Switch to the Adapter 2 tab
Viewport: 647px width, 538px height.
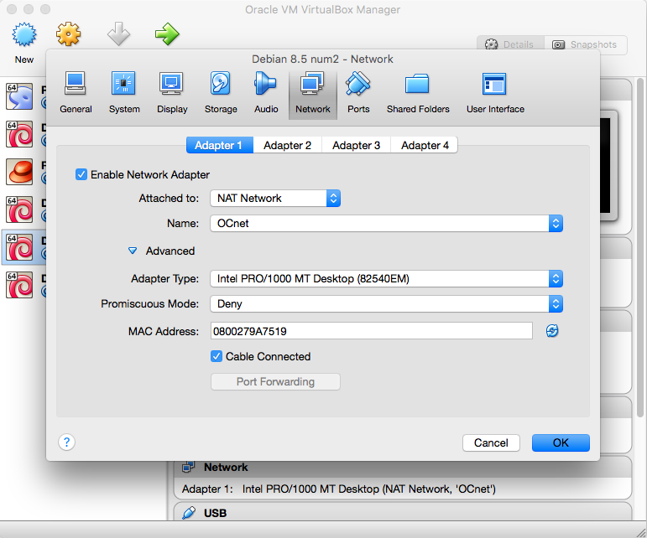(x=287, y=145)
